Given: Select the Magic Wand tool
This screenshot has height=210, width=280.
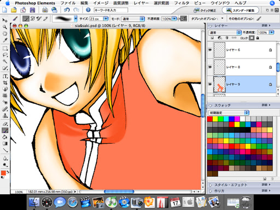Looking at the screenshot, I should coord(5,61).
